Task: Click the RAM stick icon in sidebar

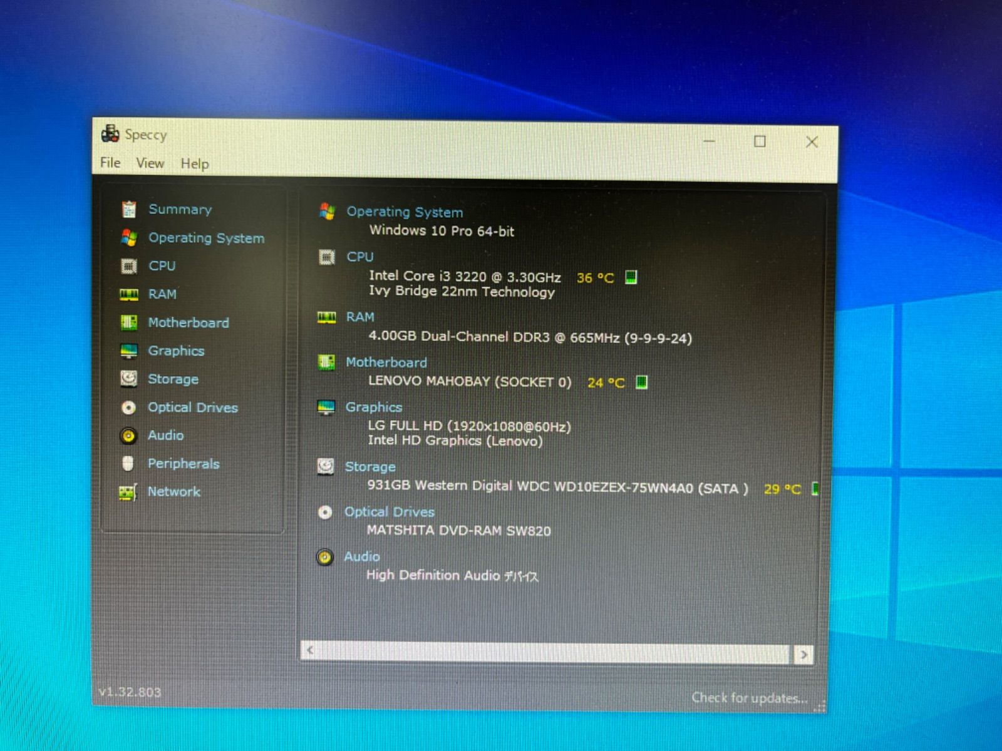Action: (x=129, y=294)
